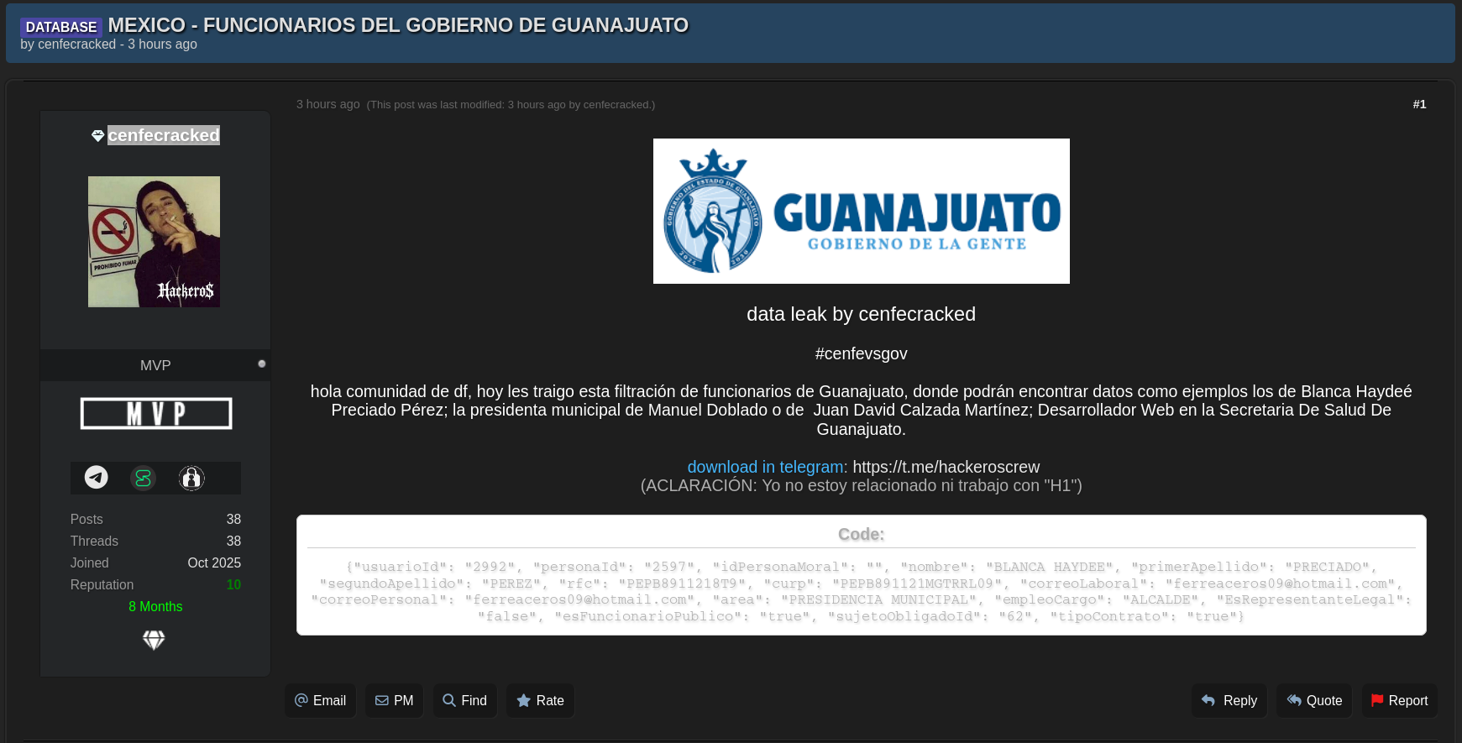Click the https://t.me/hackeroscrew URL text
This screenshot has width=1462, height=743.
point(946,467)
